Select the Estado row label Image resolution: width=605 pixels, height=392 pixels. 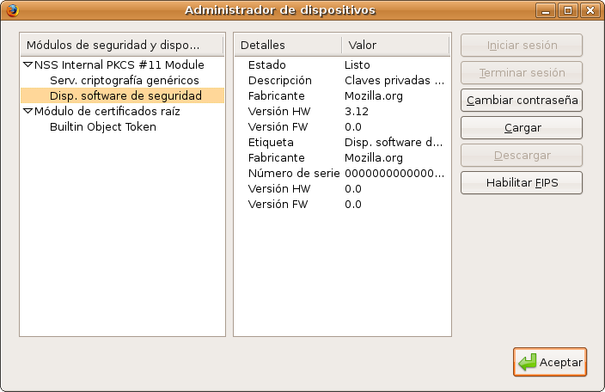pos(267,64)
